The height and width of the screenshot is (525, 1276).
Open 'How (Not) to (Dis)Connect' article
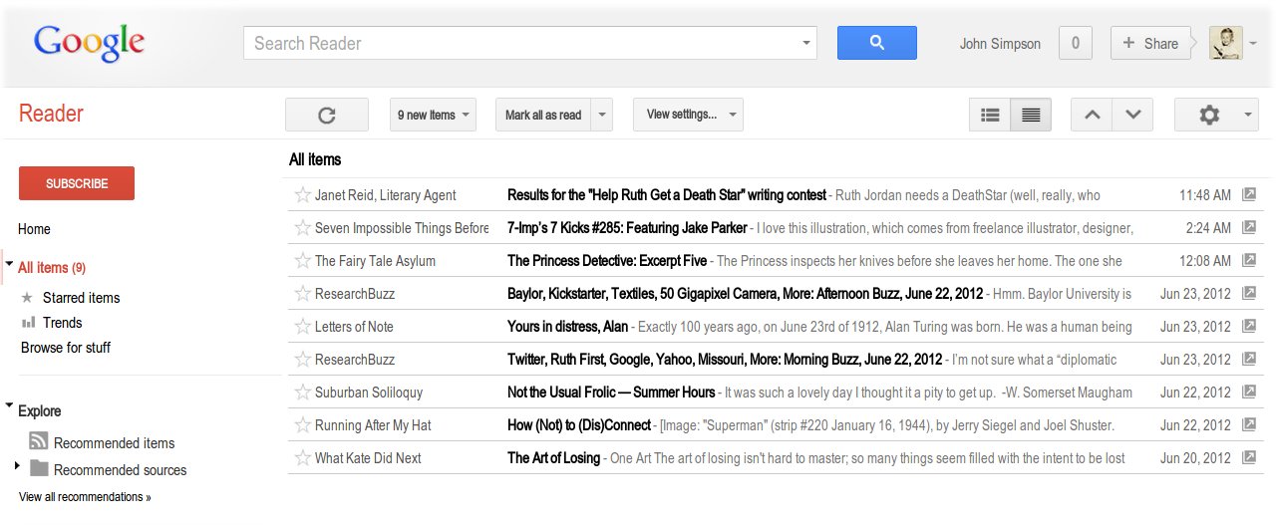point(579,424)
